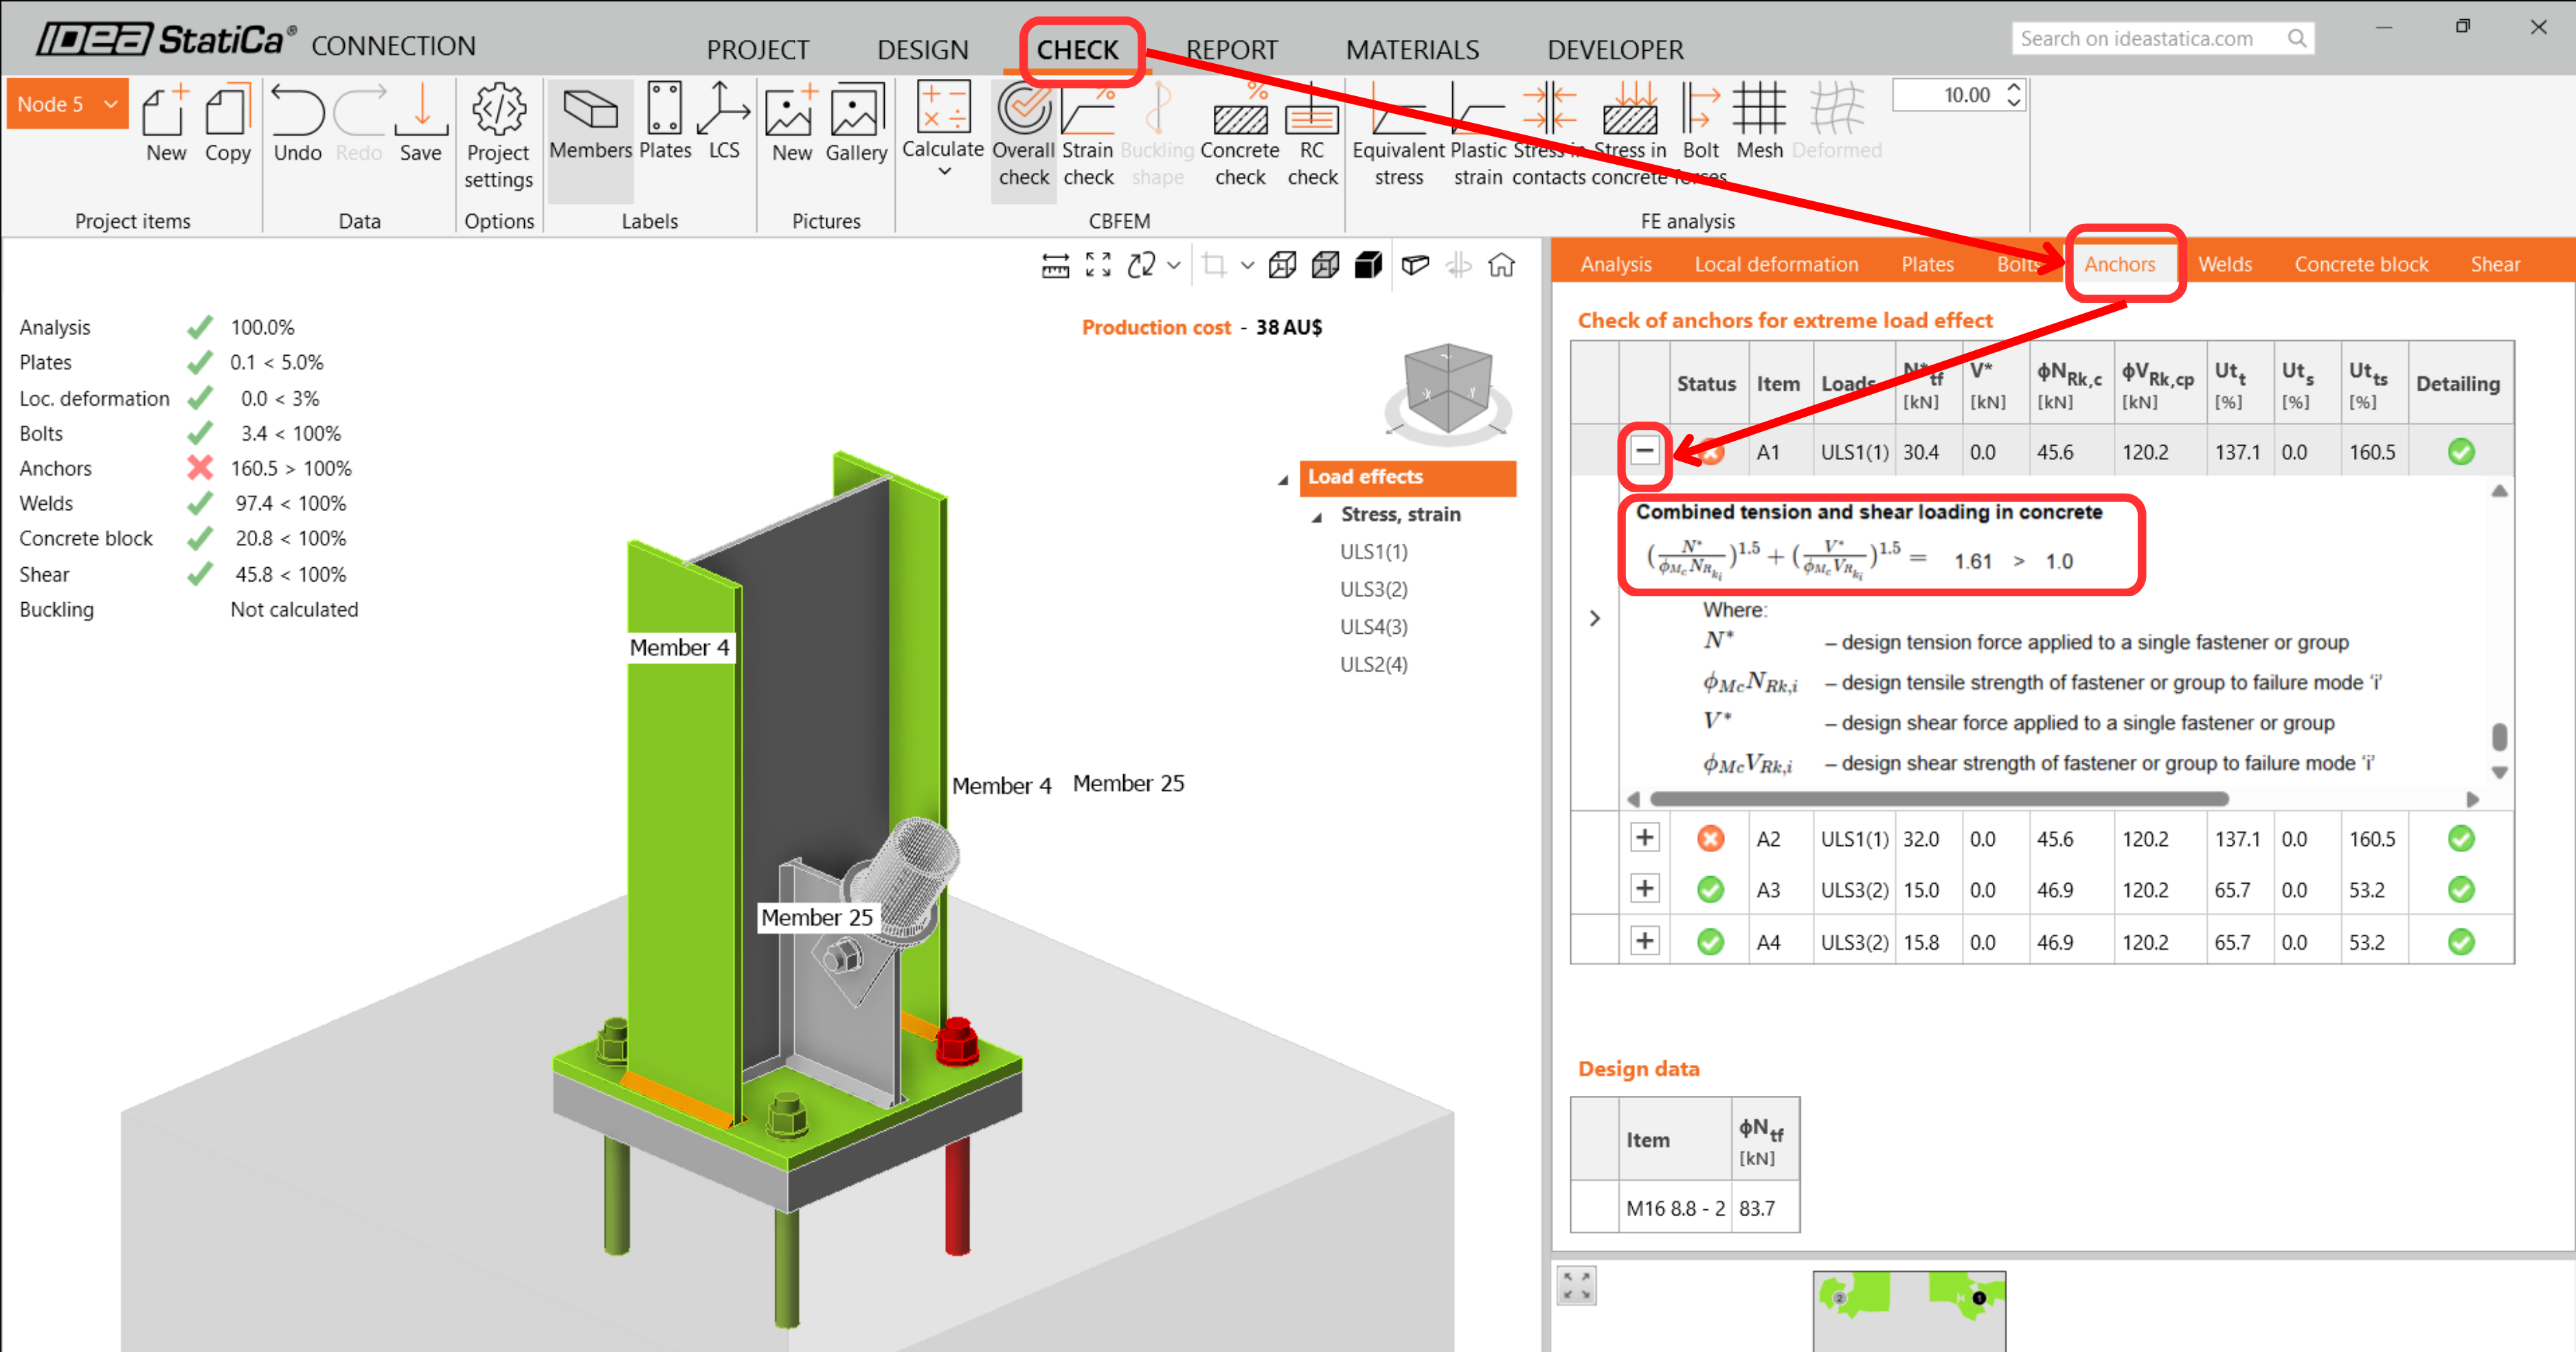Collapse the anchor A1 result row
This screenshot has width=2576, height=1352.
coord(1644,450)
